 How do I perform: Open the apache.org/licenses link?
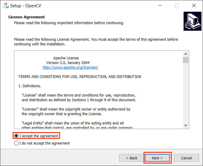tap(70, 67)
